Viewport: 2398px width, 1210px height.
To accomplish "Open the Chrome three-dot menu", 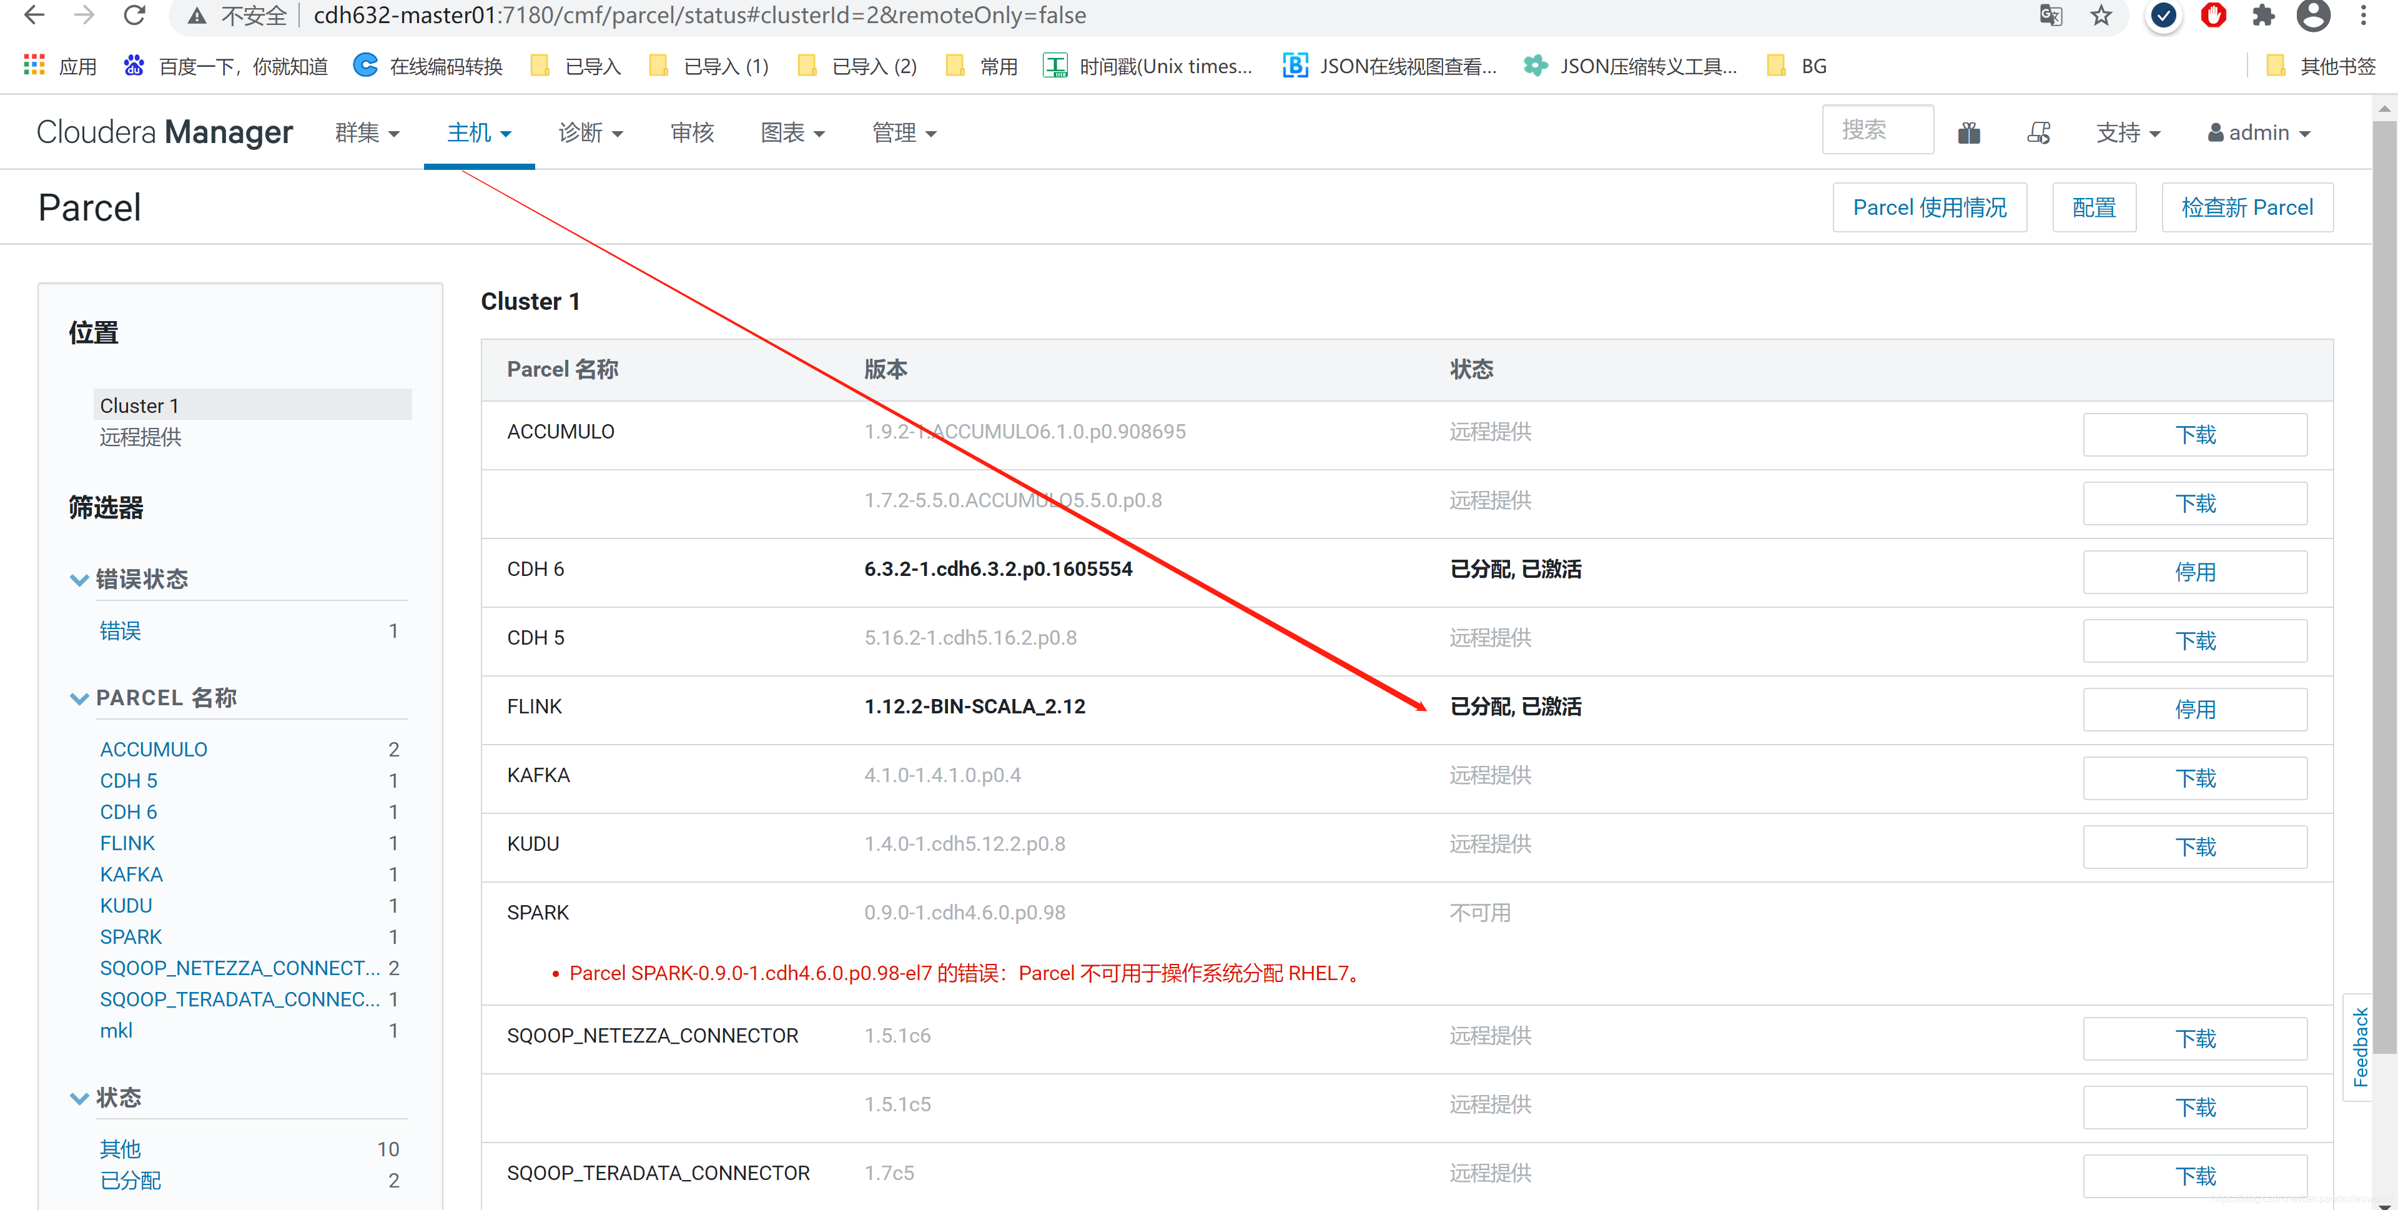I will (2362, 15).
